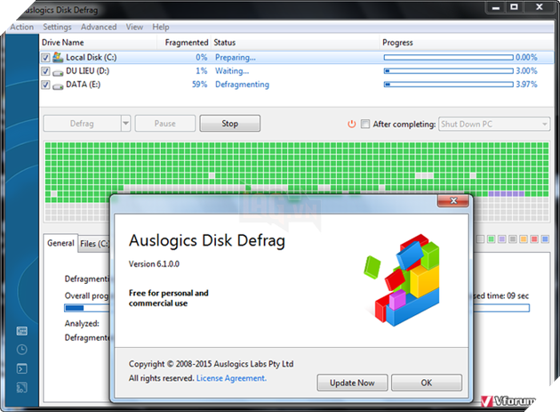Image resolution: width=560 pixels, height=412 pixels.
Task: Click the 59% fragmented value
Action: click(x=200, y=85)
